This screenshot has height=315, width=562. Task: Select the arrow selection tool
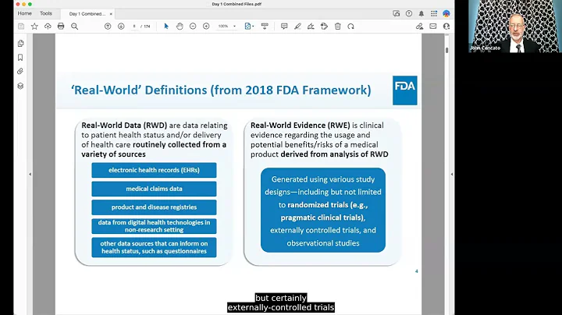point(166,27)
